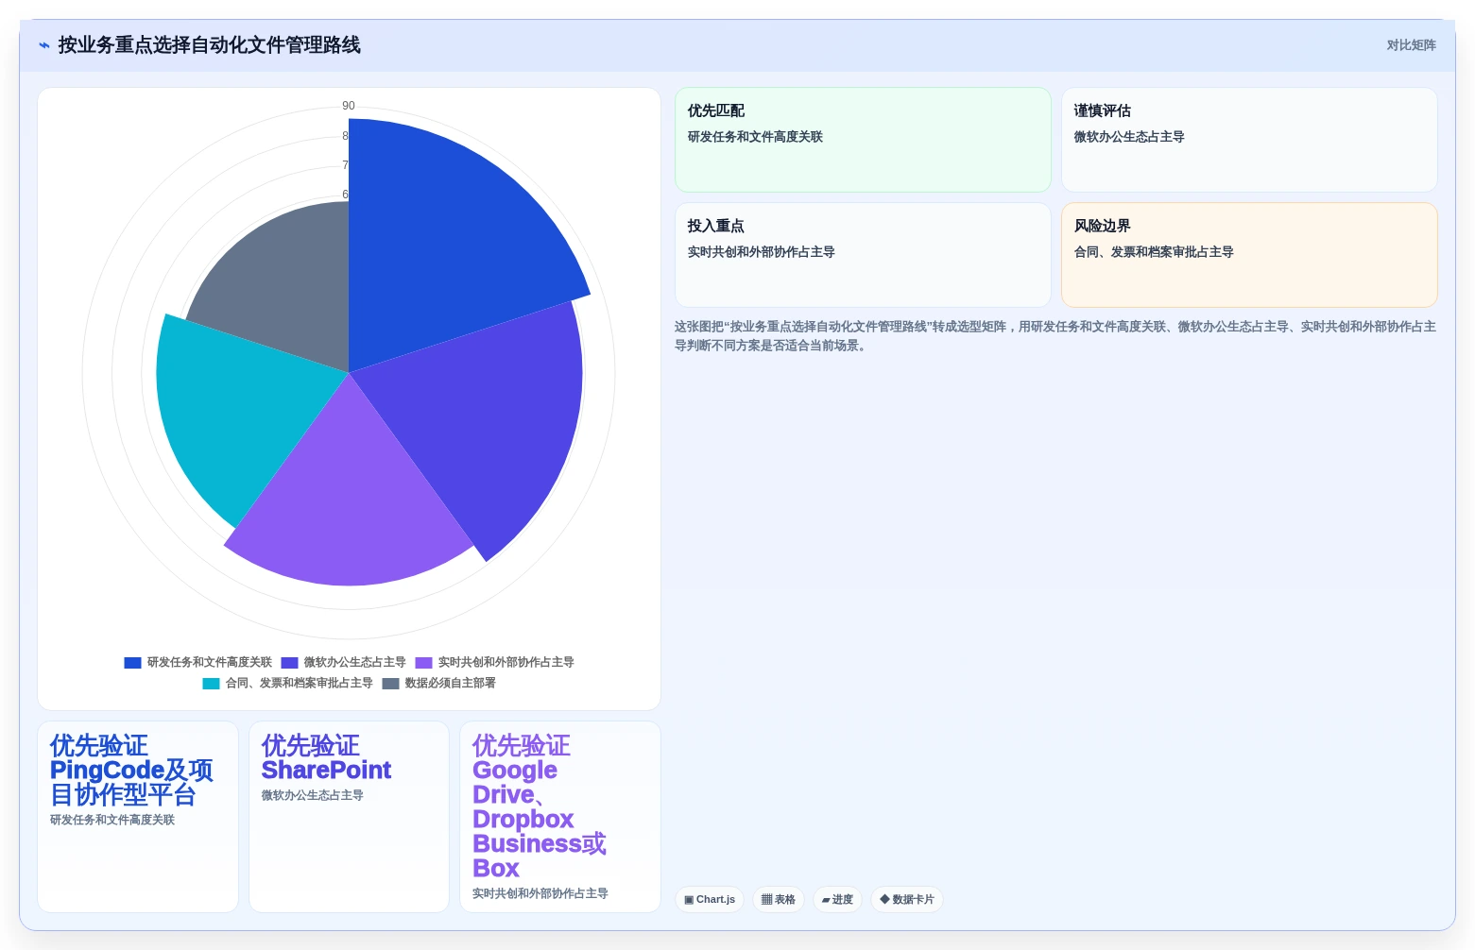Toggle legend swatch for 数据必须自主部署
This screenshot has width=1475, height=950.
[390, 684]
